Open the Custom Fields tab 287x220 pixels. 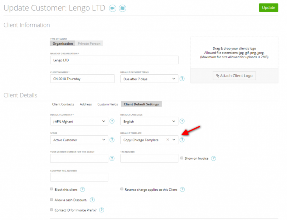point(107,104)
